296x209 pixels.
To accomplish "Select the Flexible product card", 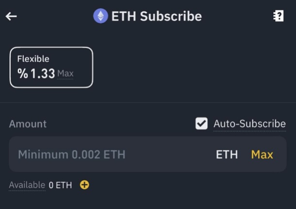I will (x=51, y=67).
